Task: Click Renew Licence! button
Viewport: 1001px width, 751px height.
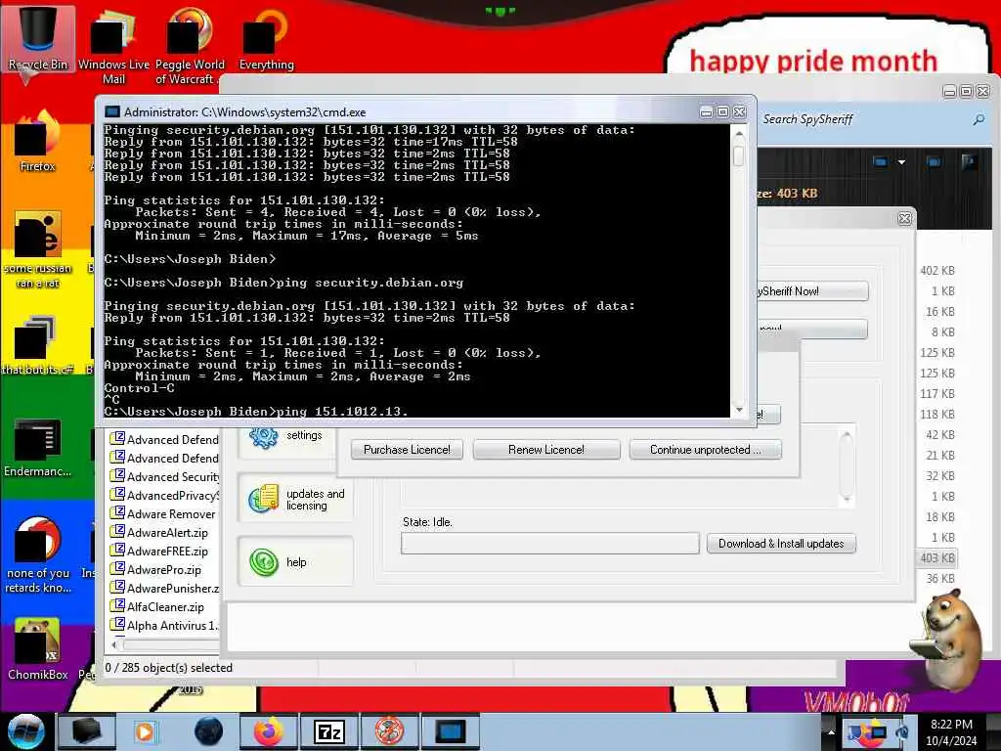Action: pos(545,450)
